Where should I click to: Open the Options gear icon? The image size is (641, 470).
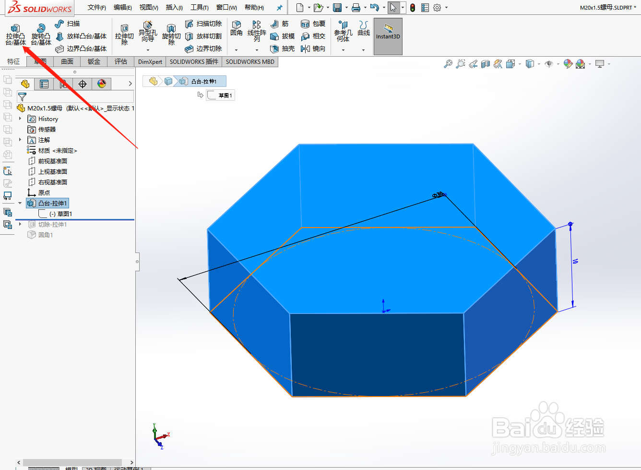(437, 8)
